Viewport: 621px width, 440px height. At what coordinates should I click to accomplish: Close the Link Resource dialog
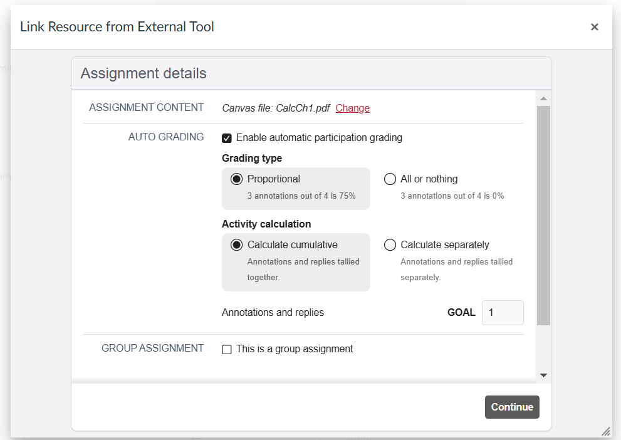pyautogui.click(x=594, y=27)
